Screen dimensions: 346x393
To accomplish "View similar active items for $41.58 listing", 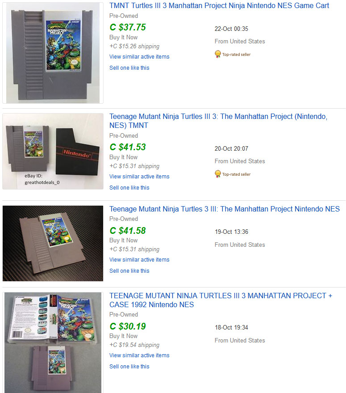I will (139, 260).
